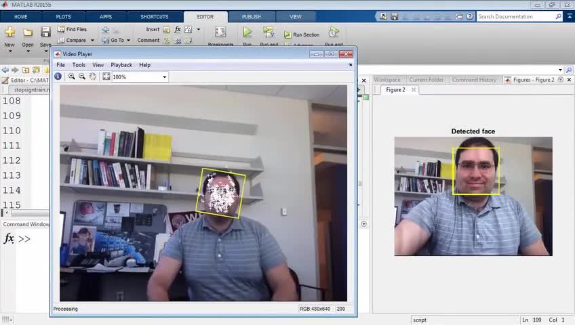This screenshot has width=575, height=325.
Task: Open the Video Player Playback menu
Action: pos(121,65)
